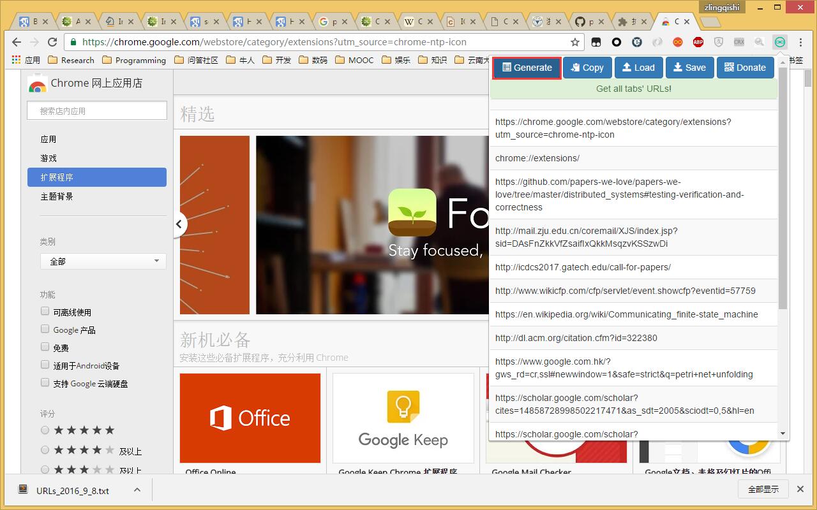Click the Load button in the popup

point(638,68)
